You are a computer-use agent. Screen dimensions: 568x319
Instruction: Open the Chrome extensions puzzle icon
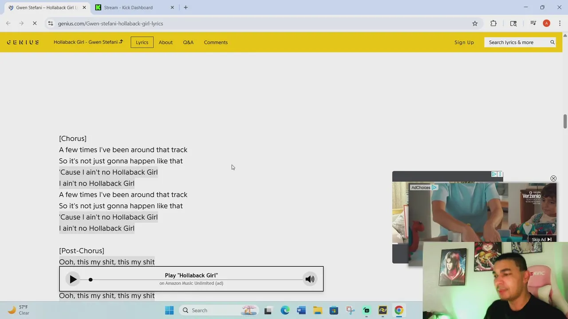pyautogui.click(x=493, y=23)
